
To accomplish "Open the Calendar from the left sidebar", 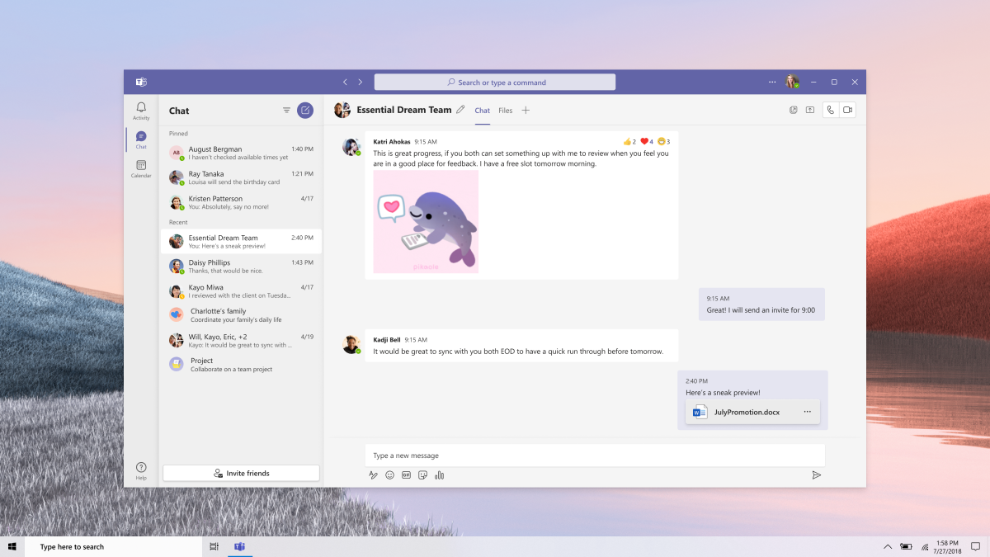I will point(140,165).
